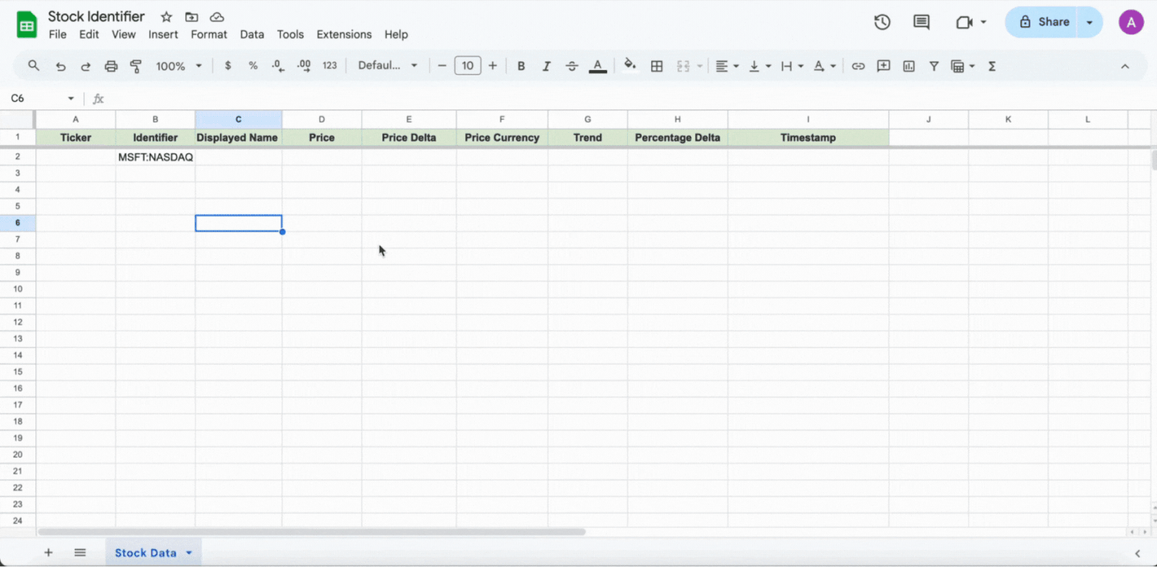Star the Stock Identifier document

coord(166,17)
